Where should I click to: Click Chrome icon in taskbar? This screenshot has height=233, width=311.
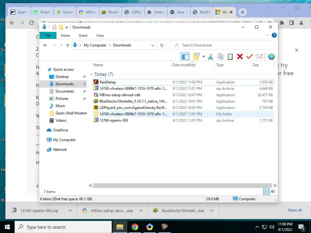[x=135, y=227]
